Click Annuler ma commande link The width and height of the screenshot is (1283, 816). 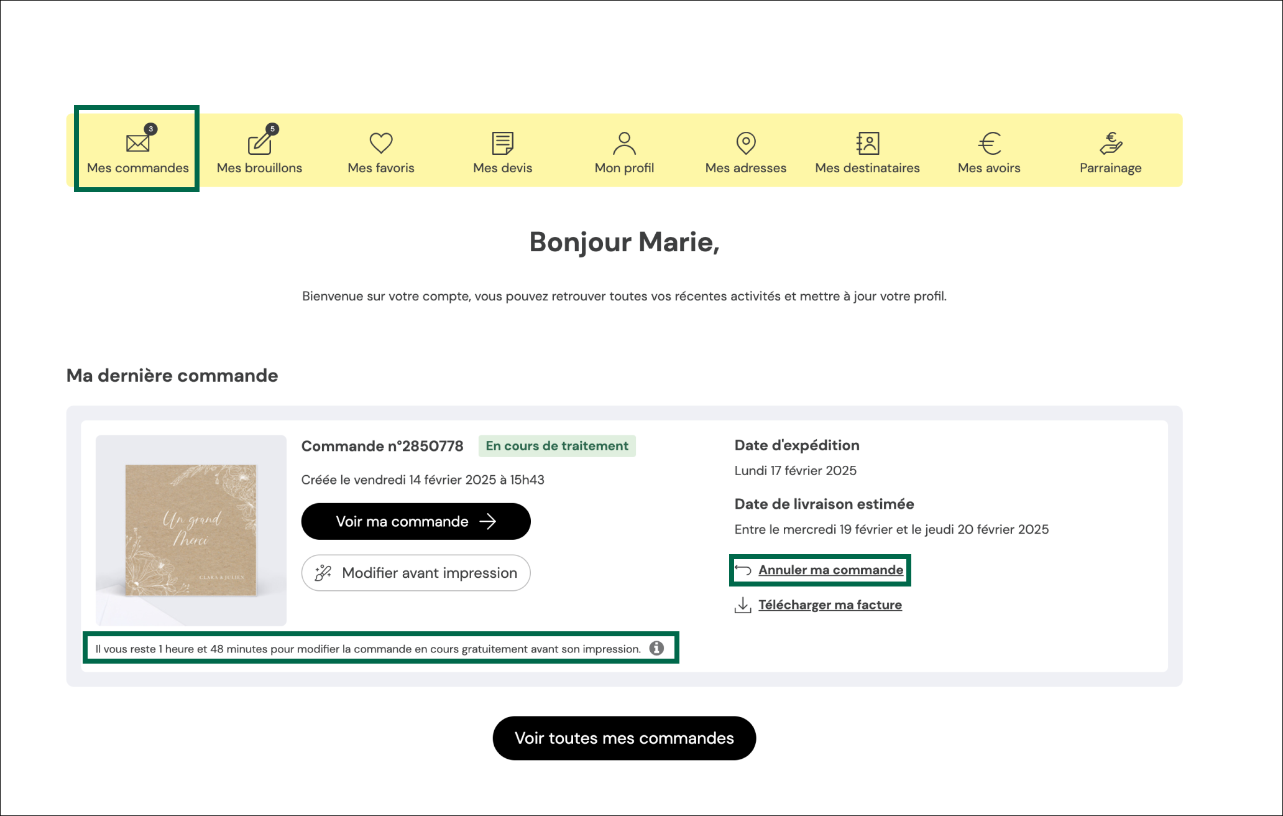click(x=830, y=570)
